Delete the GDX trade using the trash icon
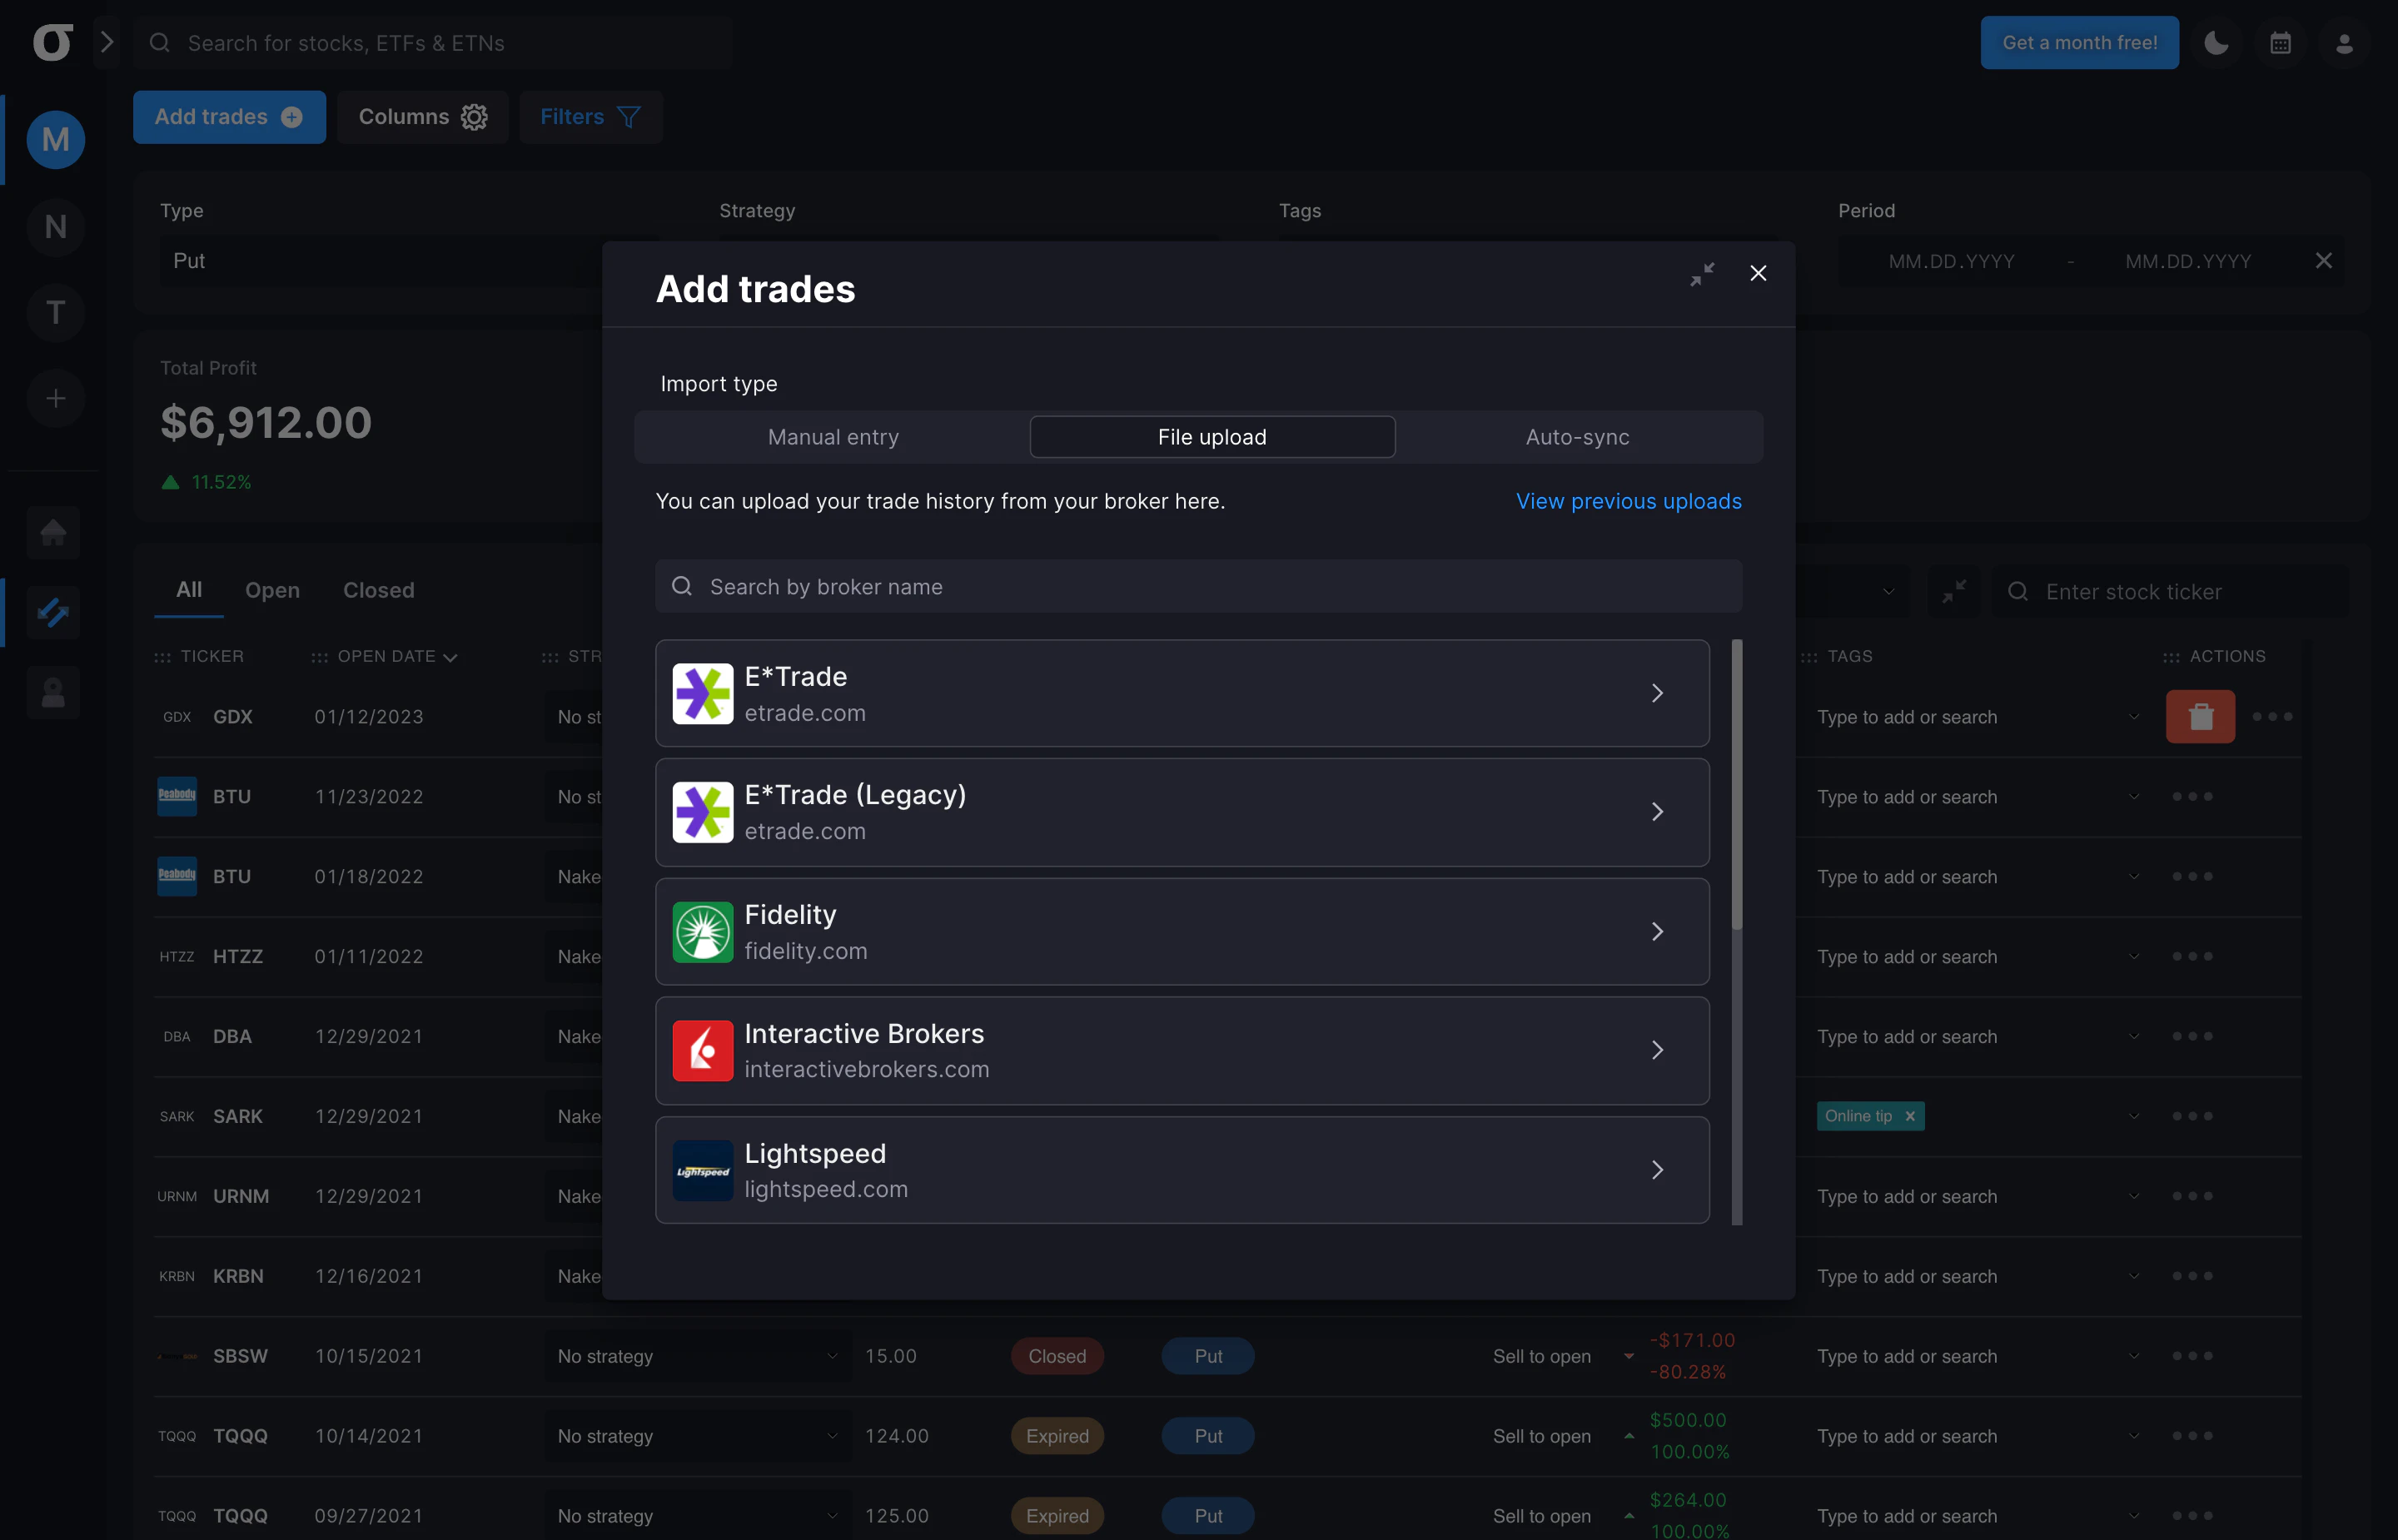 click(2201, 716)
